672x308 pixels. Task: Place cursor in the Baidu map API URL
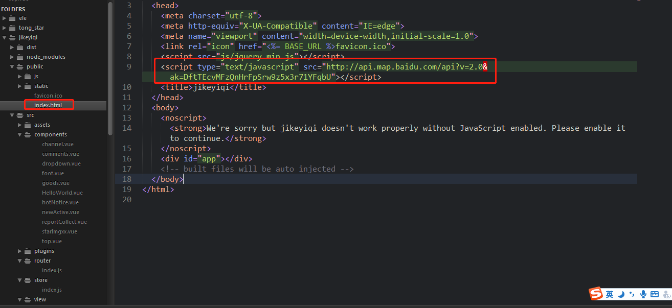(x=404, y=66)
